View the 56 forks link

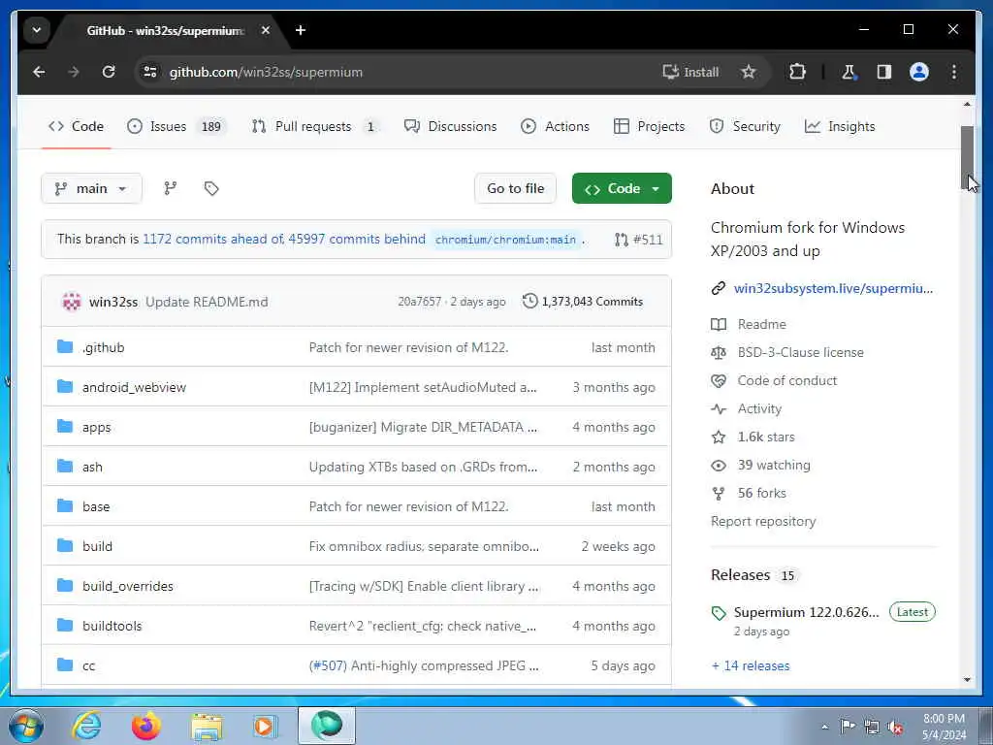(x=762, y=494)
